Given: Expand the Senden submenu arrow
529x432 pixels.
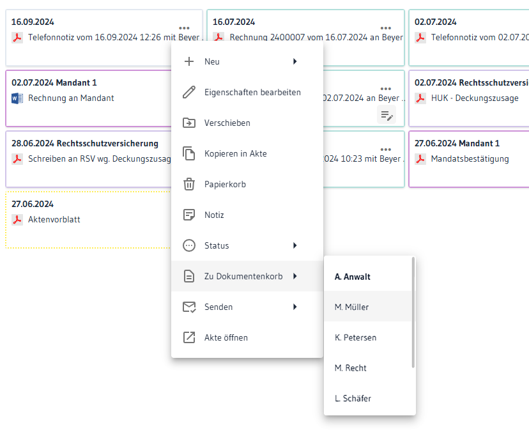Looking at the screenshot, I should (x=295, y=307).
